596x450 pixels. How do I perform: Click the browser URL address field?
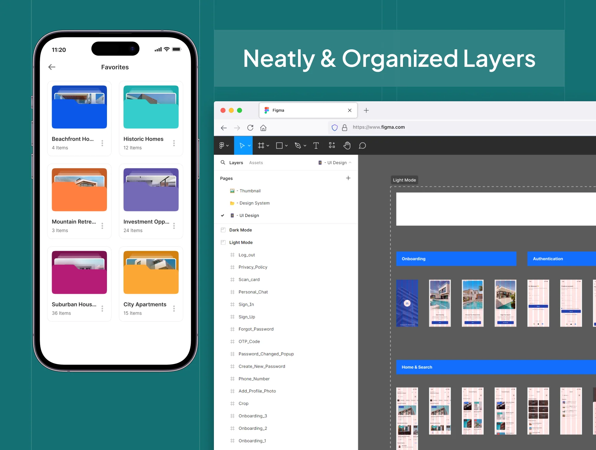[462, 127]
